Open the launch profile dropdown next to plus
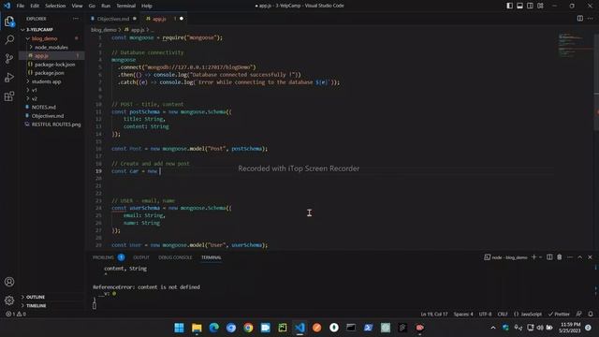The height and width of the screenshot is (337, 599). pyautogui.click(x=541, y=257)
